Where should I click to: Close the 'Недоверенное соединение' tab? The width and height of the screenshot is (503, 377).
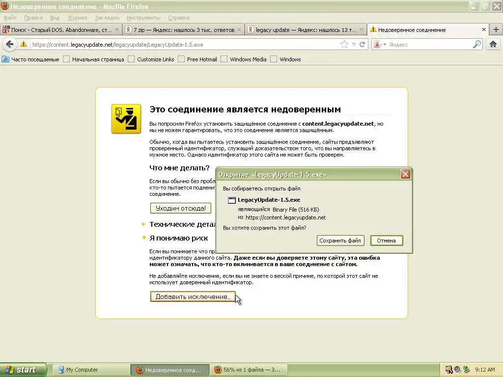[484, 29]
